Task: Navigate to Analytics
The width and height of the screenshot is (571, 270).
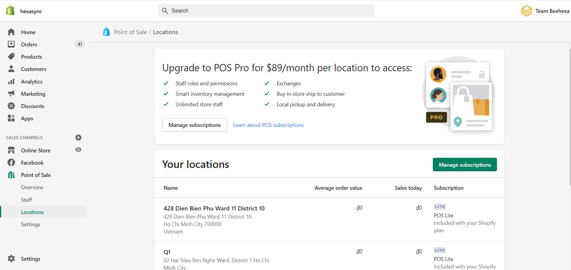Action: (x=32, y=81)
